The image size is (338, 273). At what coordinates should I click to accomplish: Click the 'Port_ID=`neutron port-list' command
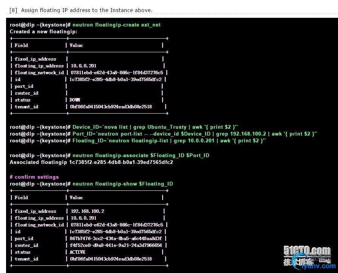click(x=195, y=134)
